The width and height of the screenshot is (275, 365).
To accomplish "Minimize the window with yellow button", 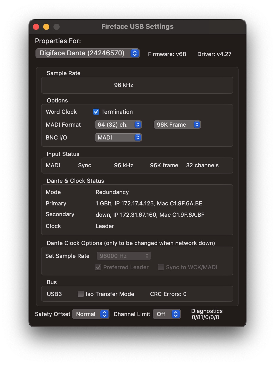I will click(46, 27).
